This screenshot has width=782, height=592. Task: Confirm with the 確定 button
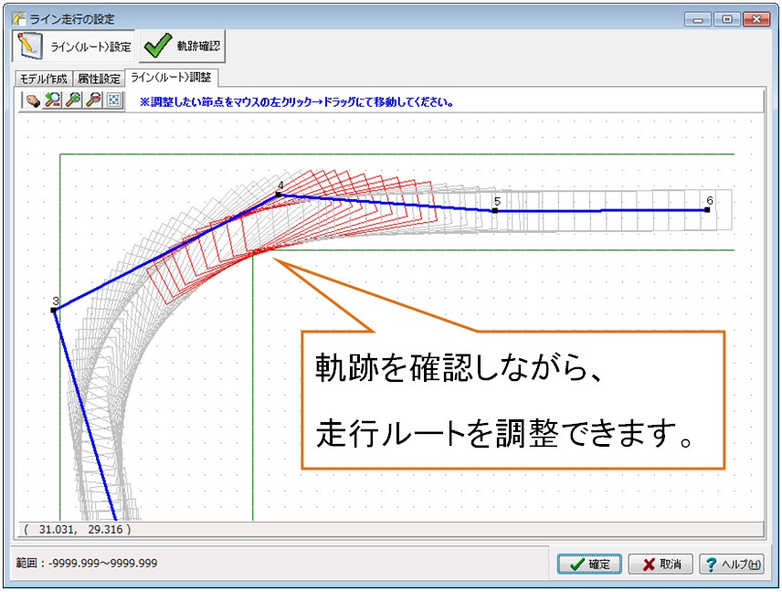589,564
